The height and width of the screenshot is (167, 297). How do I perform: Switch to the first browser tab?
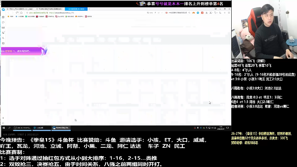20,9
